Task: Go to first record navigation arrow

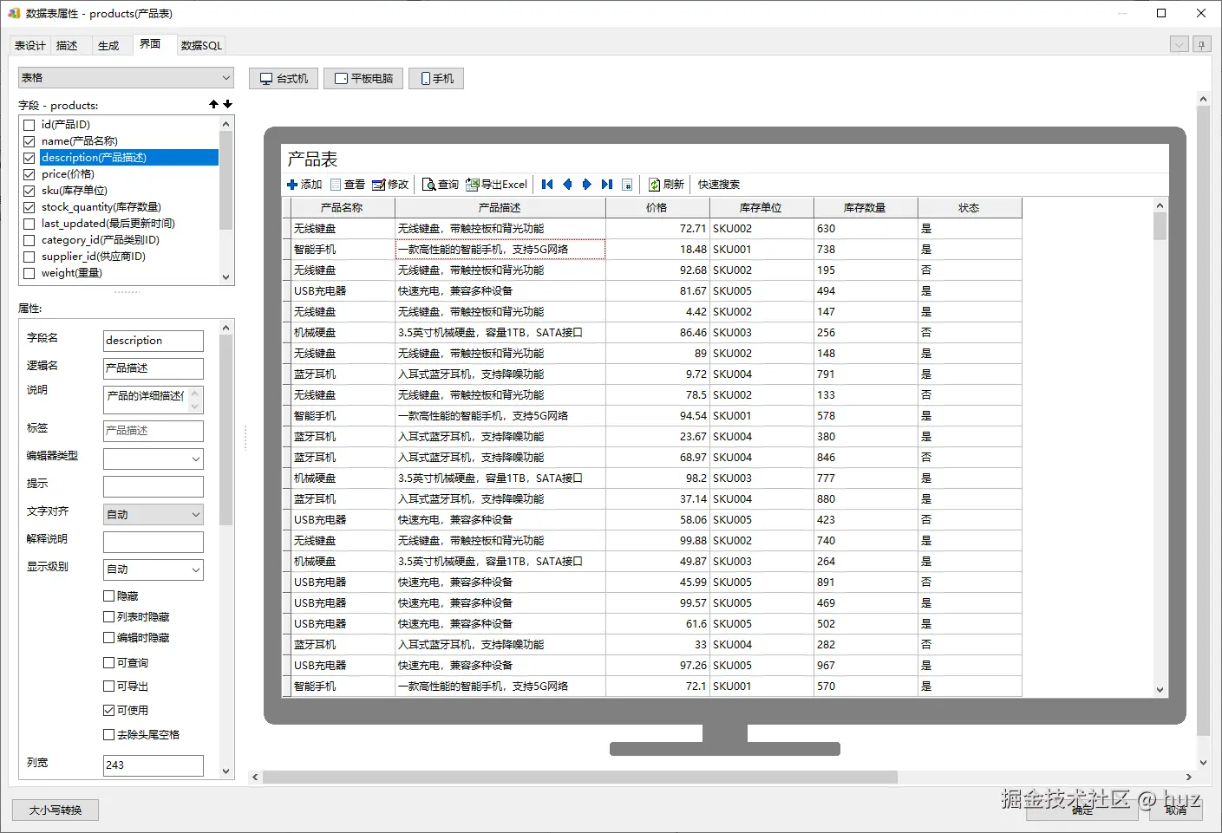Action: coord(547,185)
